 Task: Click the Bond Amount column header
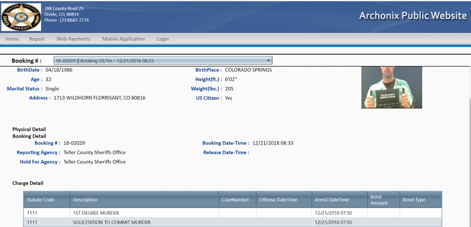point(379,200)
